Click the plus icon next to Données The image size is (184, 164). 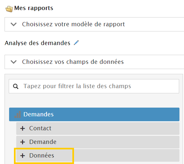coord(22,156)
